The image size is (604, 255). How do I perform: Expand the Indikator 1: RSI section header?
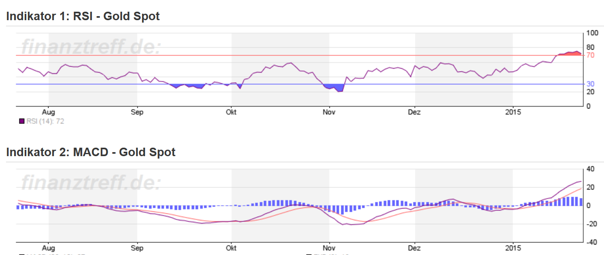coord(83,16)
